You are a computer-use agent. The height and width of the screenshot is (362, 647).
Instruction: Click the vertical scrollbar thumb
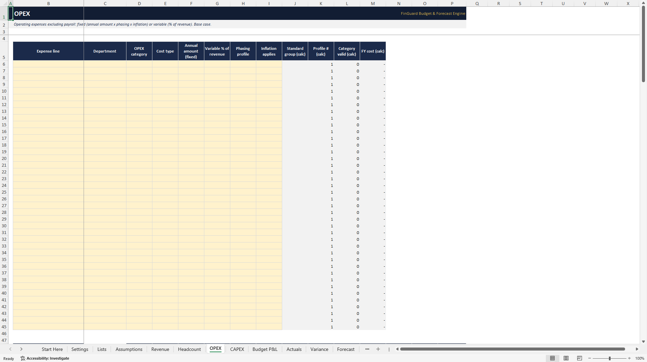pos(643,44)
